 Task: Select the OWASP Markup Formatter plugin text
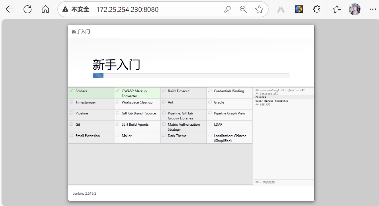point(134,94)
